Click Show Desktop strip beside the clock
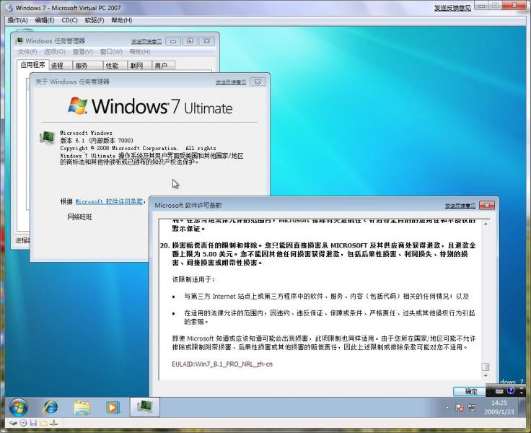This screenshot has height=433, width=531. [x=523, y=407]
